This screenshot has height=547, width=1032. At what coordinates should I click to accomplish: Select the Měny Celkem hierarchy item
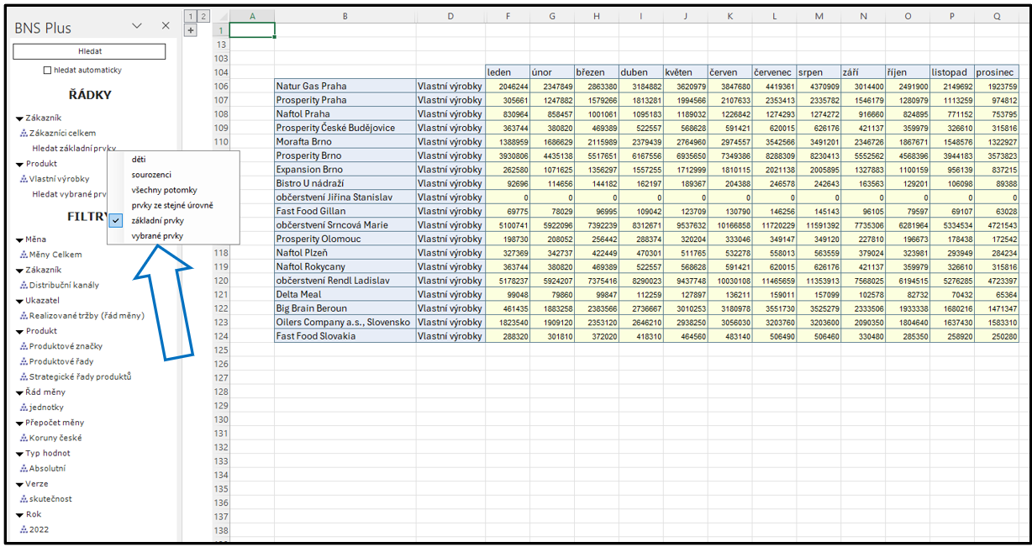point(55,255)
